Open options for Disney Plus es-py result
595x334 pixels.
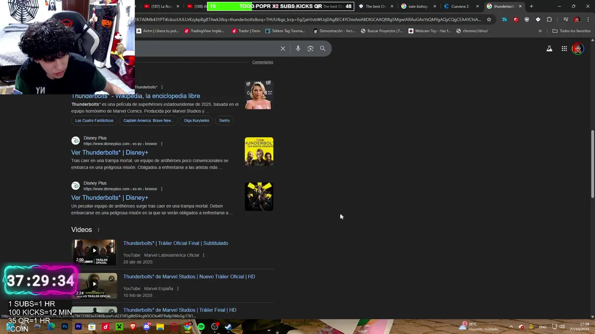162,144
